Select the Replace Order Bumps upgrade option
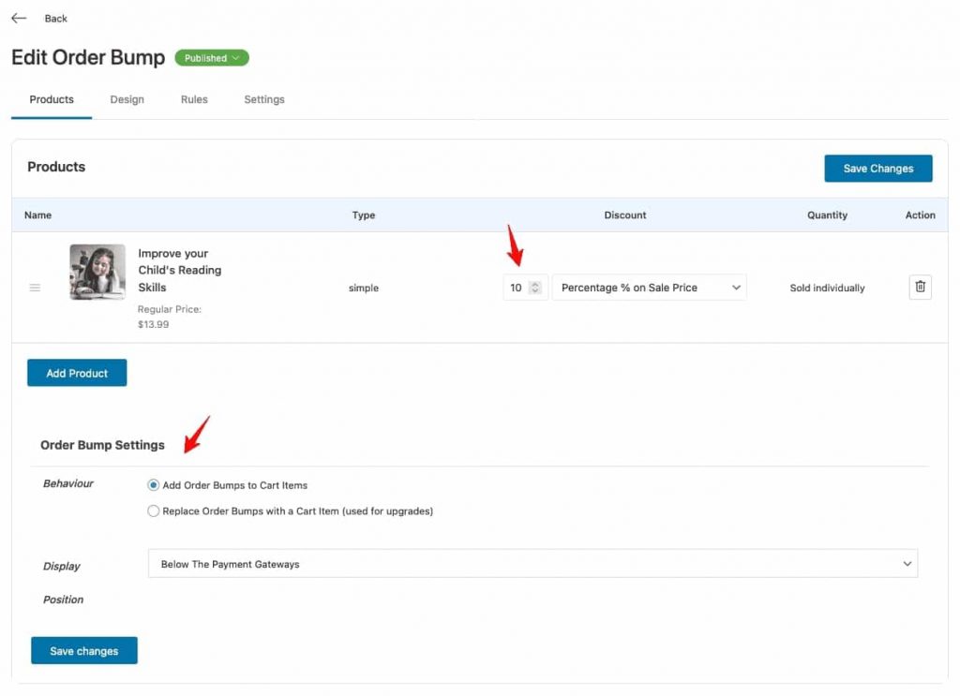Viewport: 960px width, 696px height. coord(153,511)
